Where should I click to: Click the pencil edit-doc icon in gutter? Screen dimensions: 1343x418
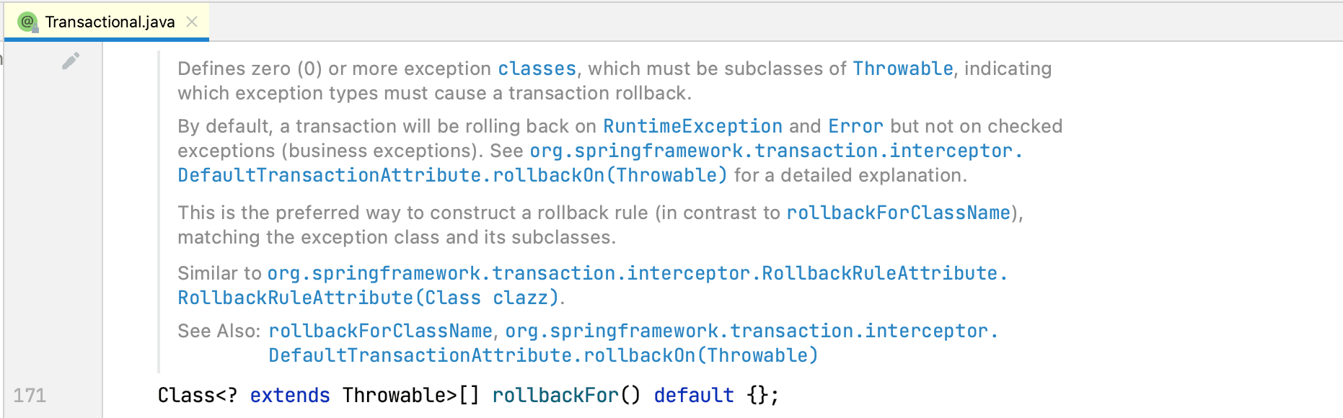pyautogui.click(x=71, y=61)
